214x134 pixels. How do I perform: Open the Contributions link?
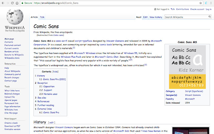[x=182, y=9]
